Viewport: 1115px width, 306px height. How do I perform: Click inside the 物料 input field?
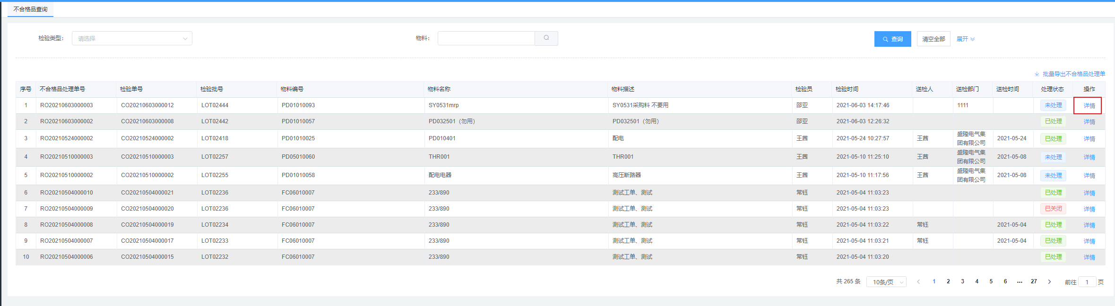(x=486, y=39)
